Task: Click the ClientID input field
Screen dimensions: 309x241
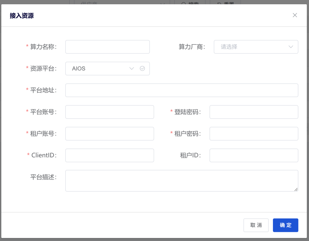Action: (110, 155)
